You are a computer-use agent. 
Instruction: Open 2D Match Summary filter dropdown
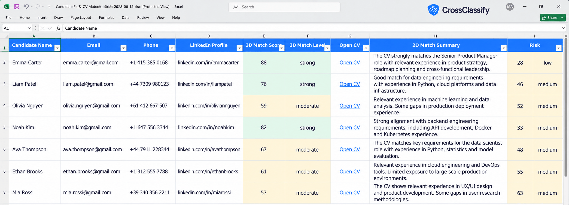click(x=504, y=48)
